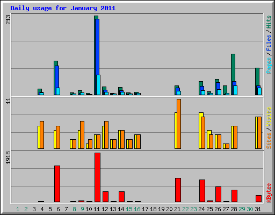
Task: Select the red KBytes bar for day 24
Action: tap(202, 191)
